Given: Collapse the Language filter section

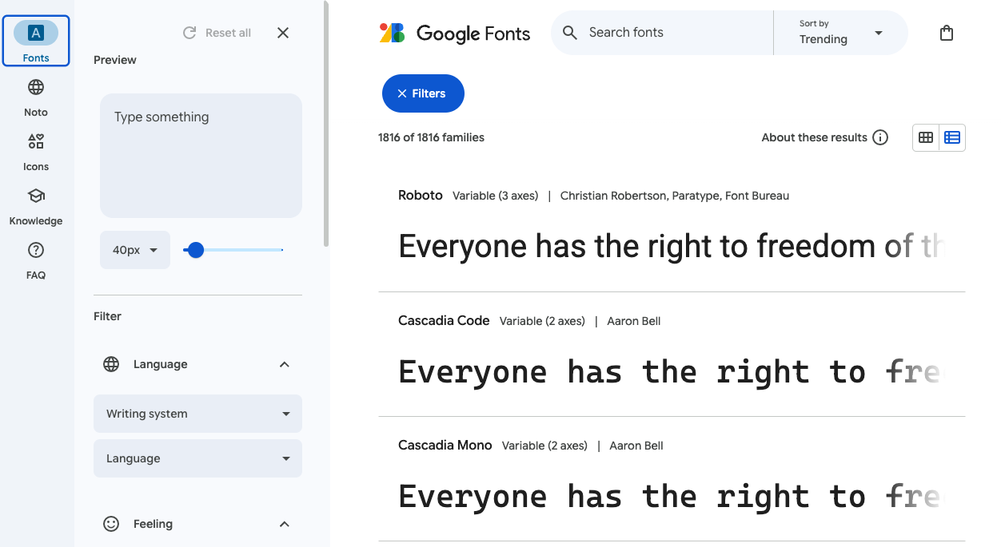Looking at the screenshot, I should (x=284, y=364).
